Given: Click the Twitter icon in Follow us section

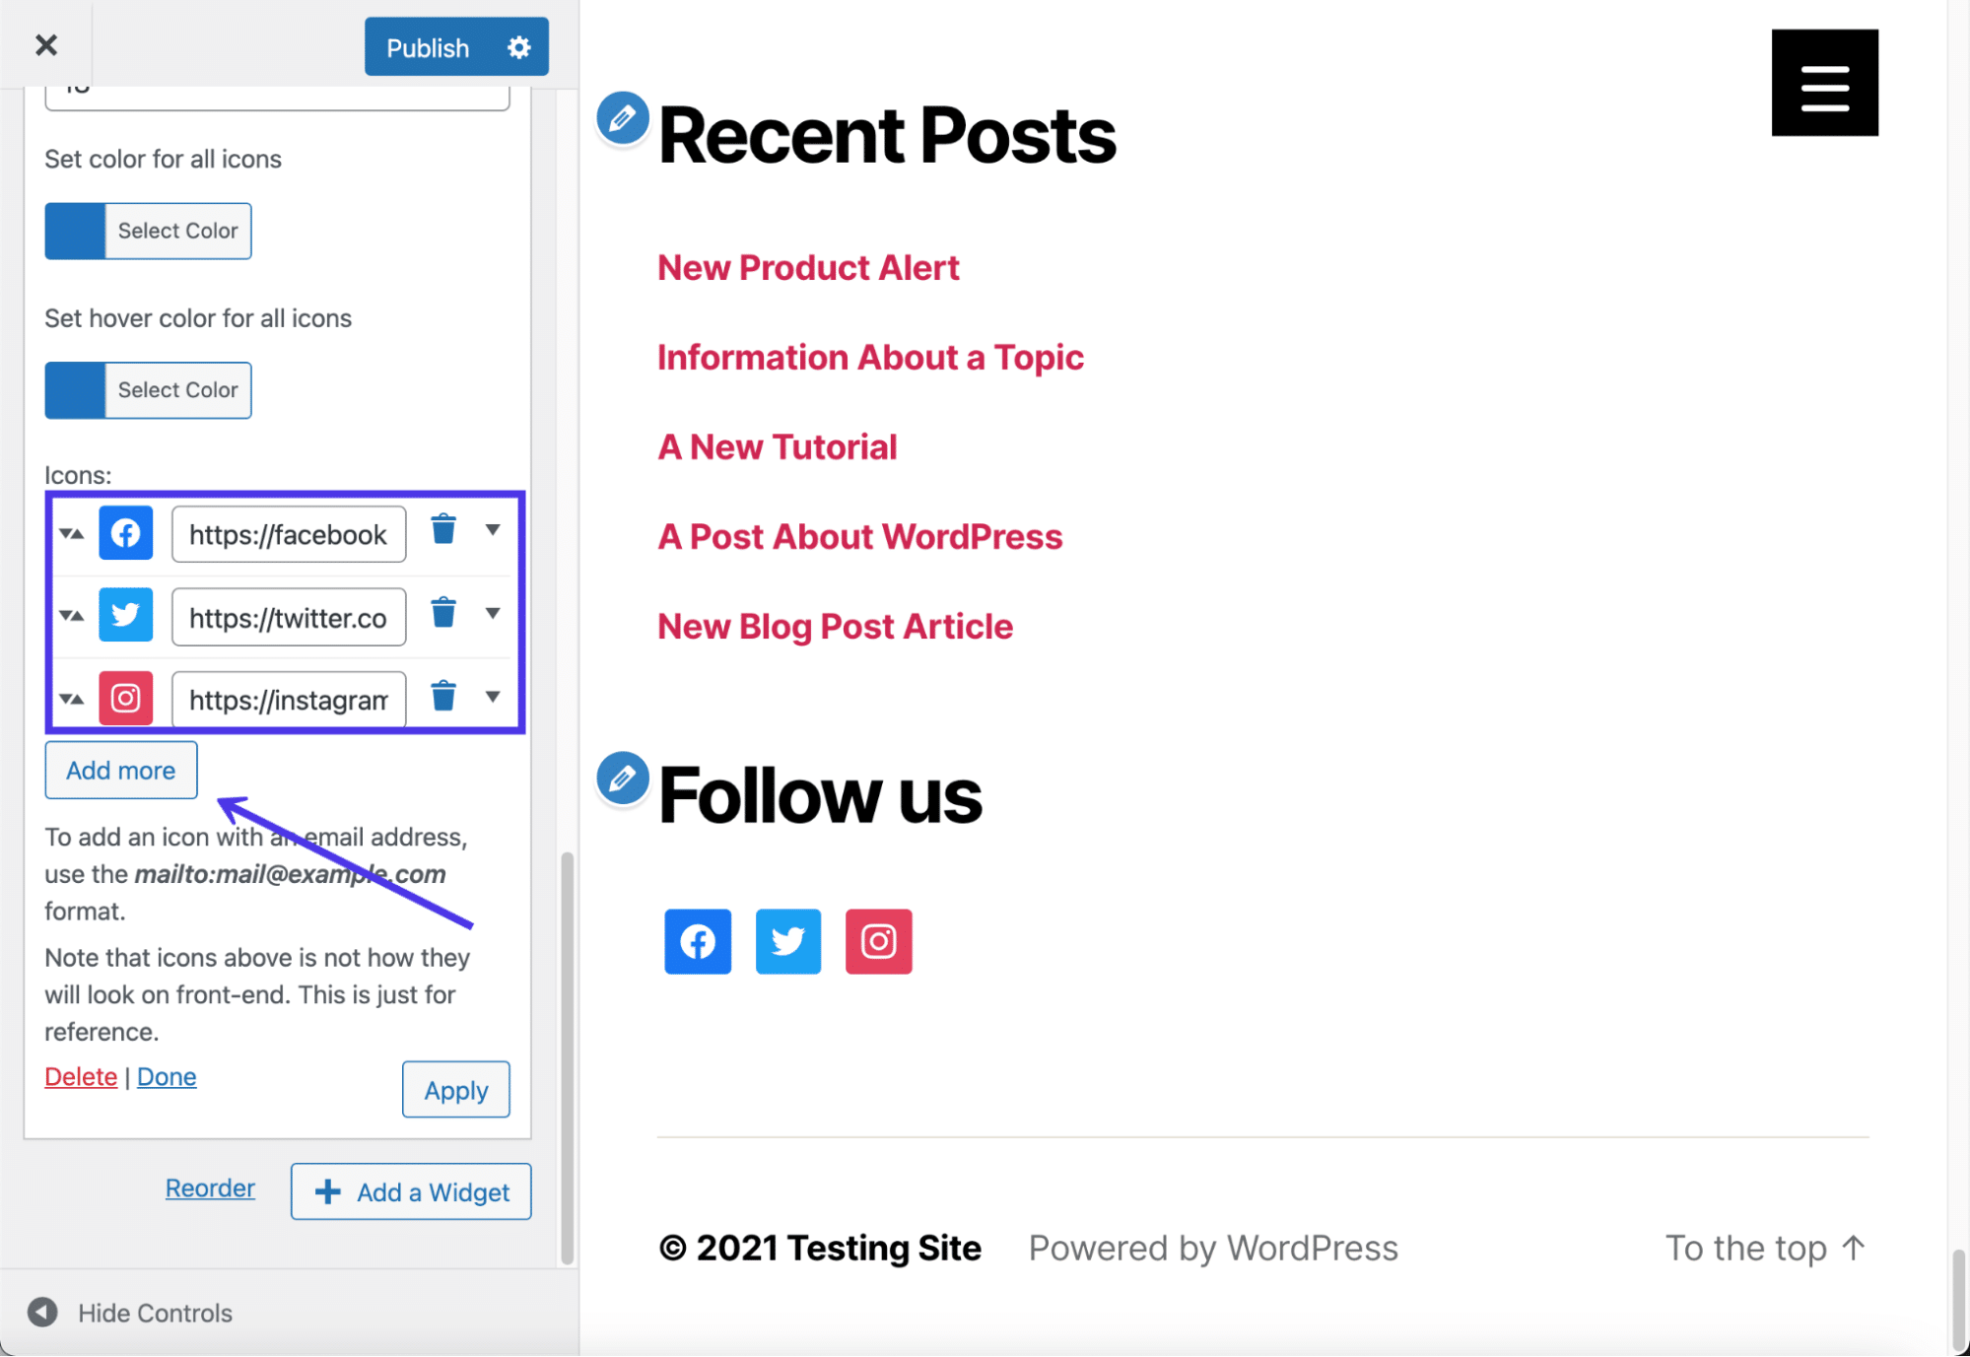Looking at the screenshot, I should click(787, 939).
